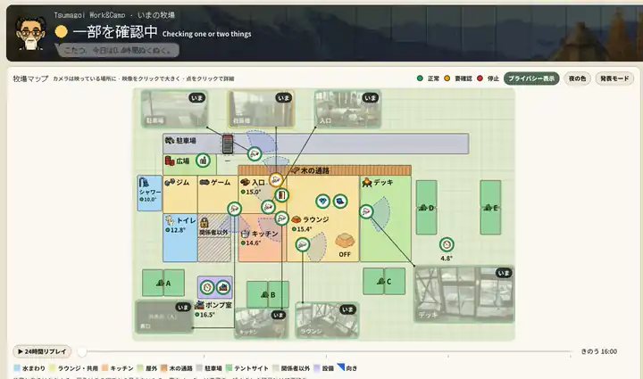Image resolution: width=643 pixels, height=379 pixels.
Task: Select tent site E
Action: click(490, 208)
